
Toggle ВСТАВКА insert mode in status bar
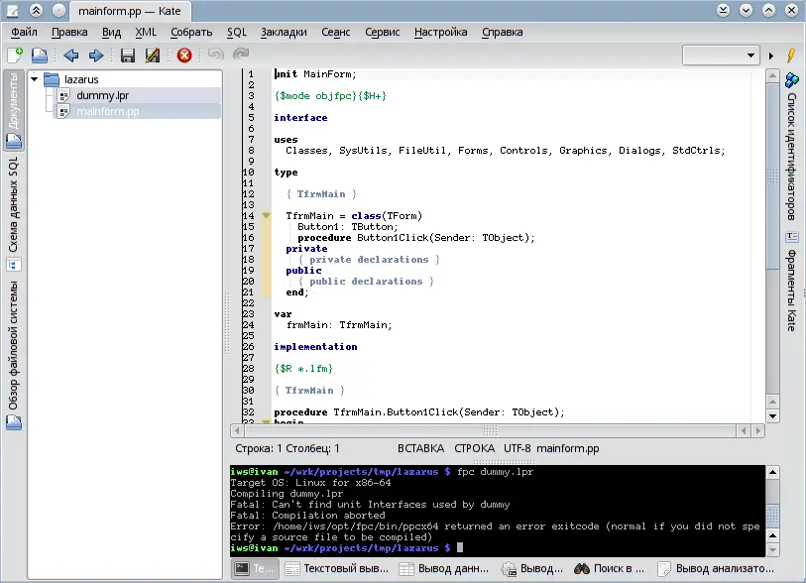[x=420, y=448]
